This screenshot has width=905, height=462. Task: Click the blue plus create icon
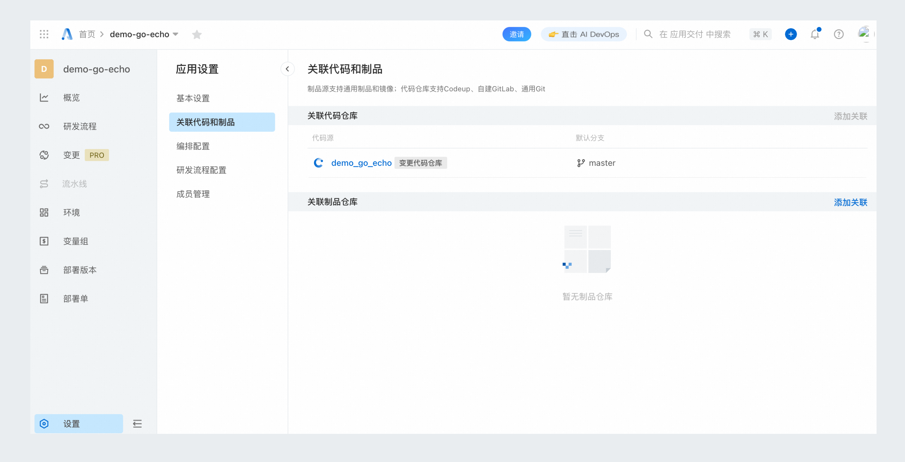tap(791, 34)
